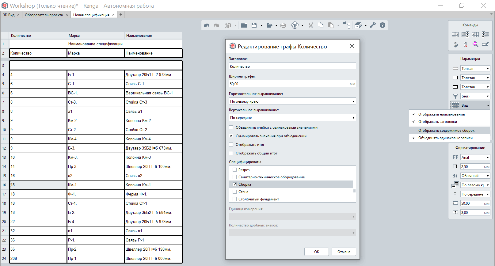
Task: Check 'Санитарно-техническое оборудование' in the list
Action: [234, 177]
